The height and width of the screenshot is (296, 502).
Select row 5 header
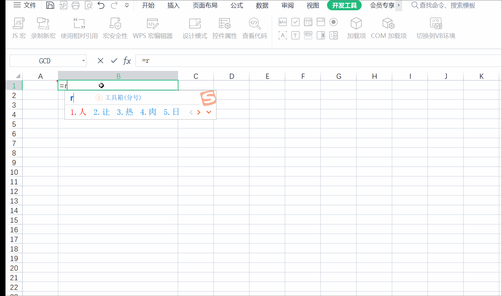14,124
